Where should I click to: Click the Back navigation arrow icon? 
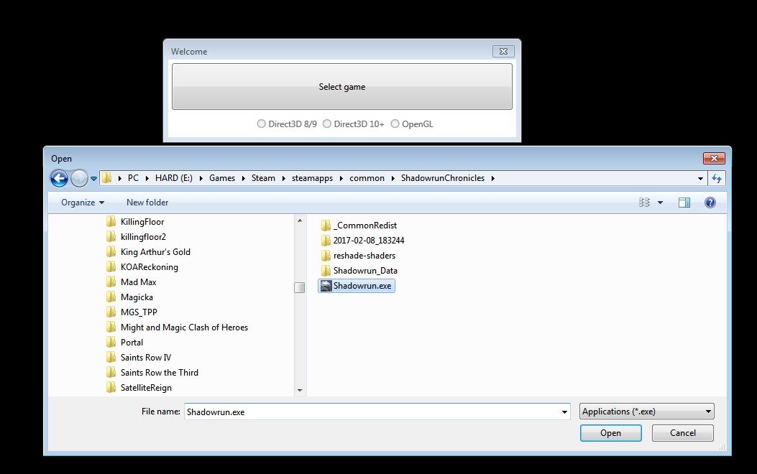coord(59,178)
